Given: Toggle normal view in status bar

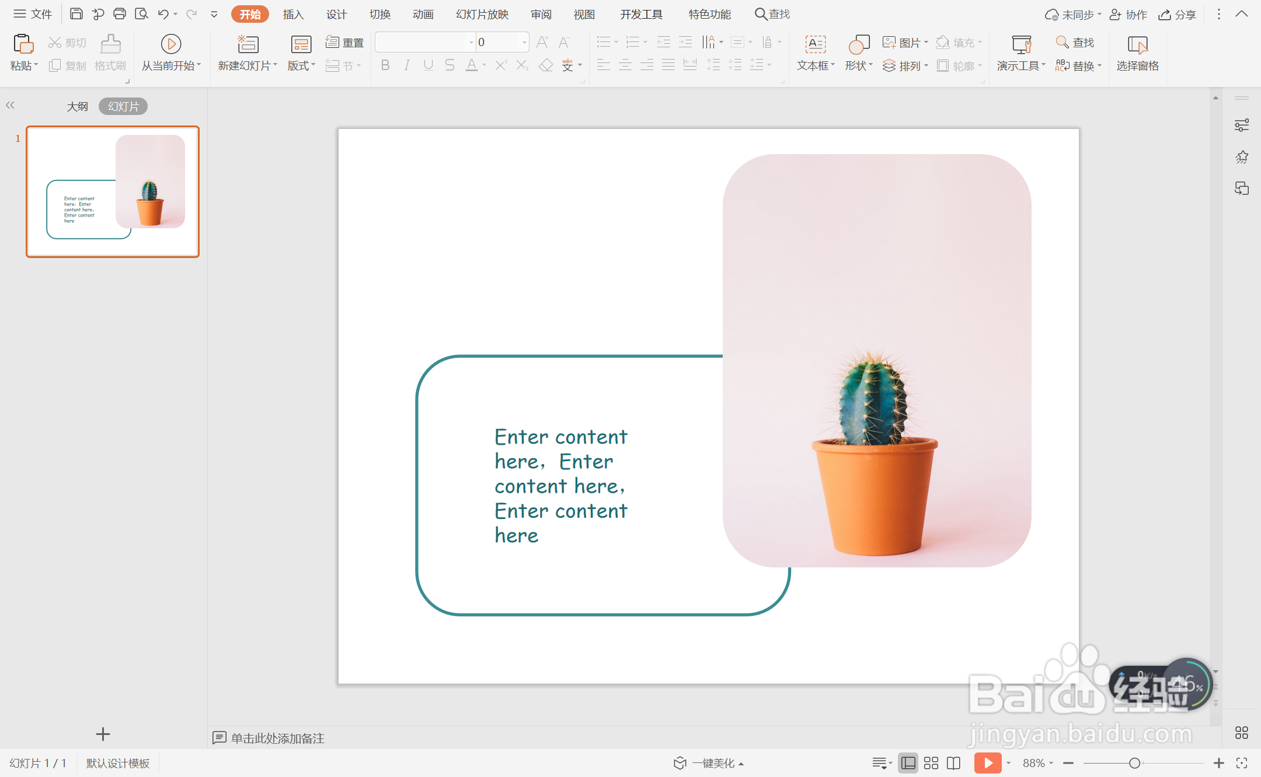Looking at the screenshot, I should click(908, 763).
